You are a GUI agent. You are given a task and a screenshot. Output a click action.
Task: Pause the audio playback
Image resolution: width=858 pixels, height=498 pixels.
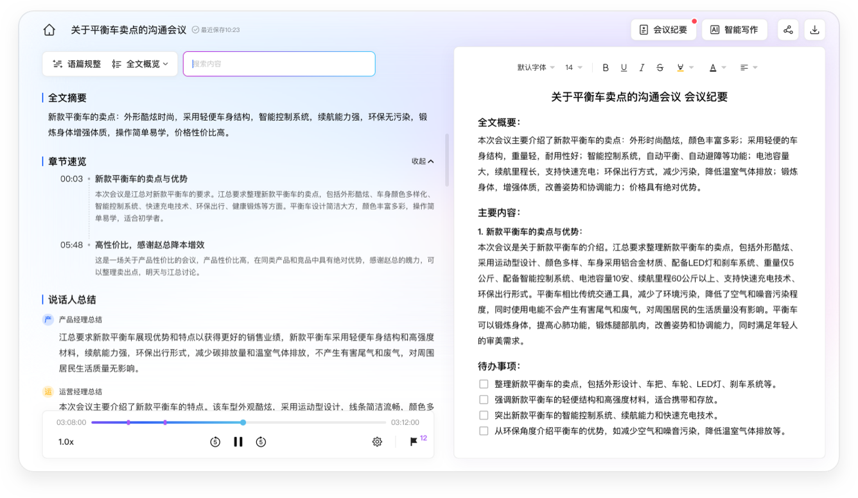tap(238, 442)
